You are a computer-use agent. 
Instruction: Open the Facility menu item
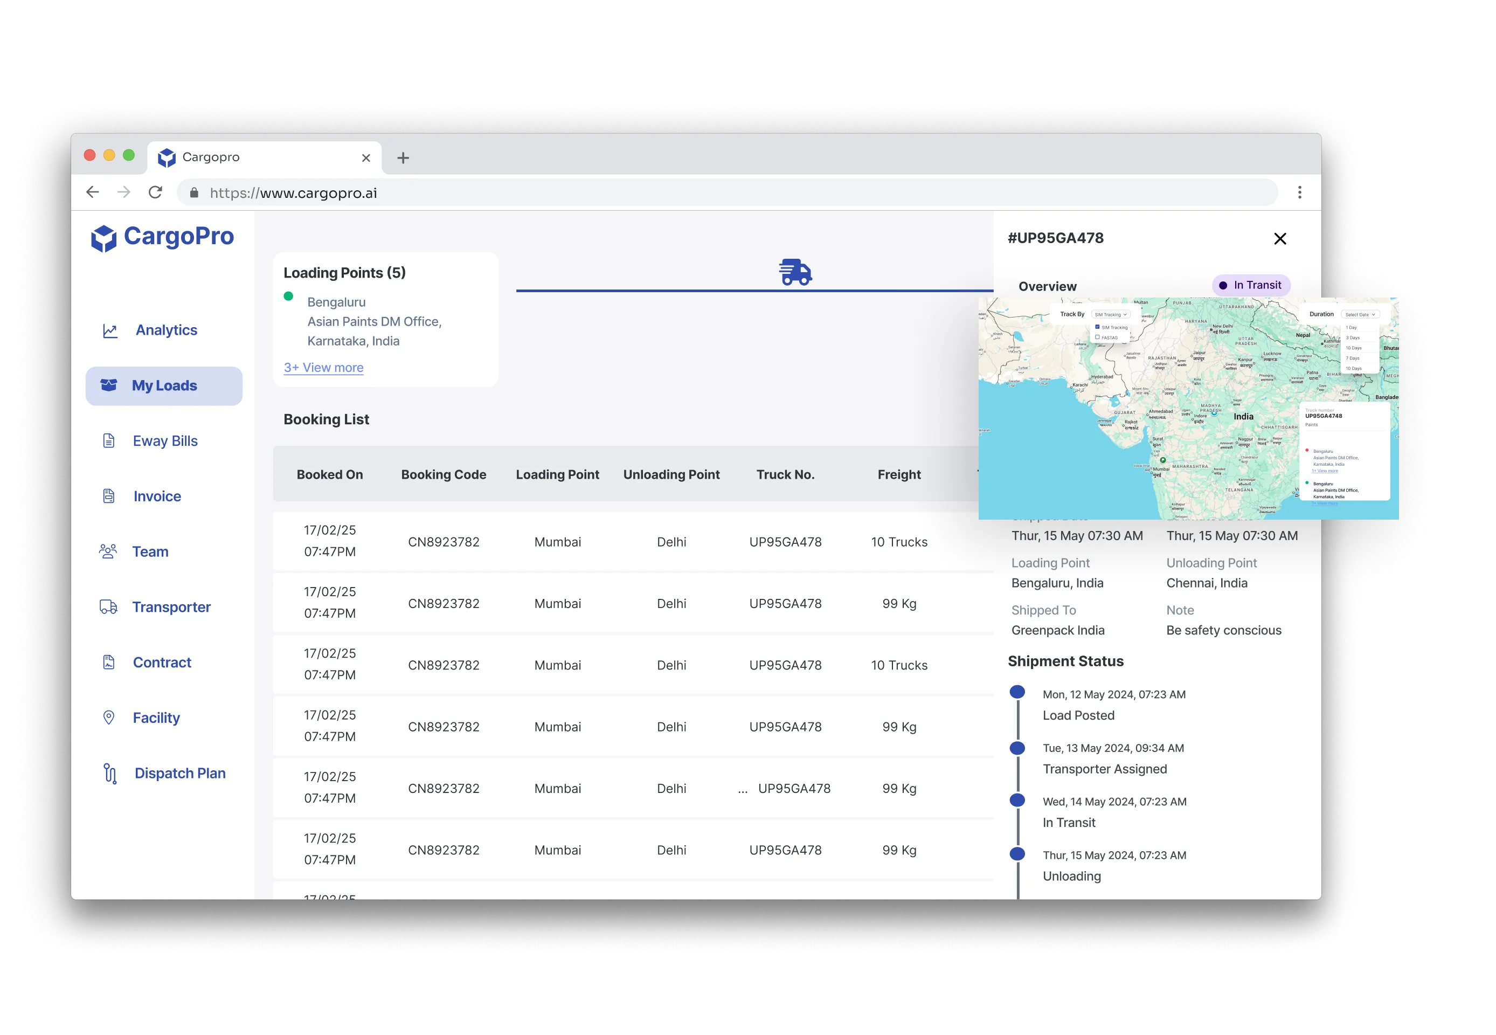pyautogui.click(x=156, y=718)
